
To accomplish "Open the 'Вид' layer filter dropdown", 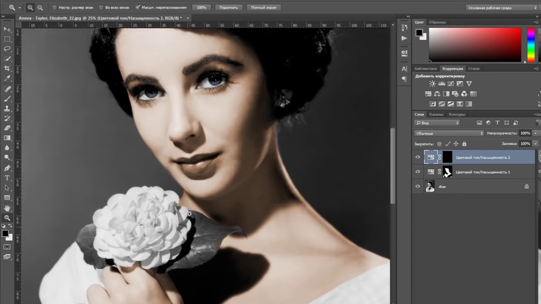I will click(437, 123).
